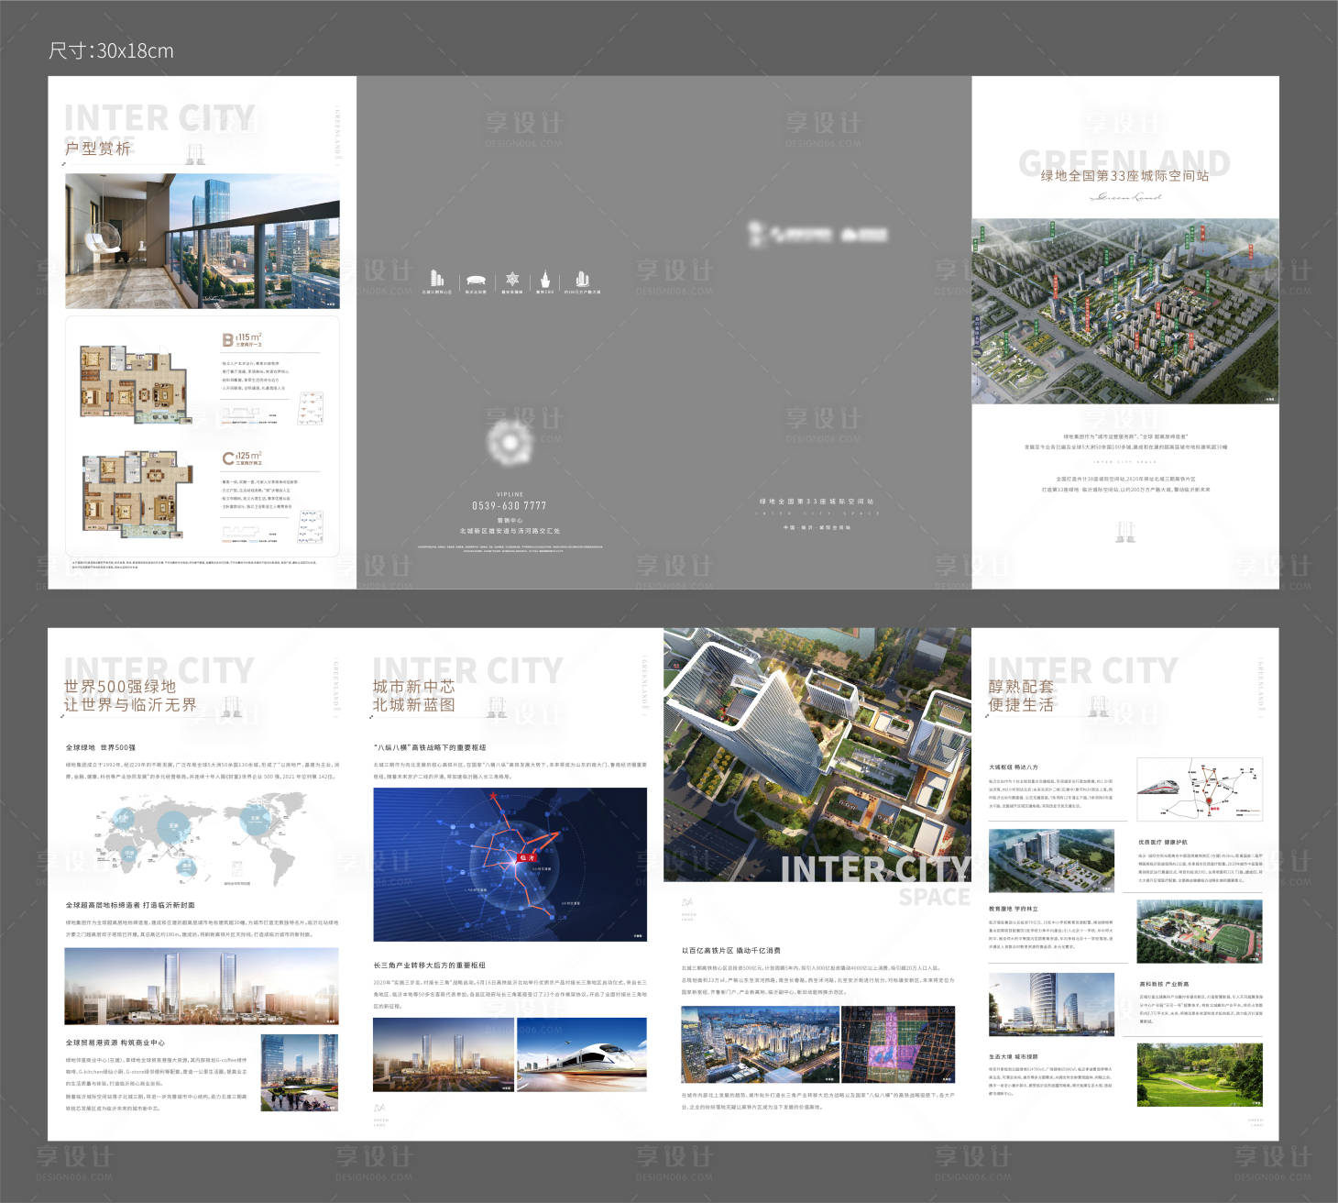Click the heading 便捷生活

(1021, 705)
